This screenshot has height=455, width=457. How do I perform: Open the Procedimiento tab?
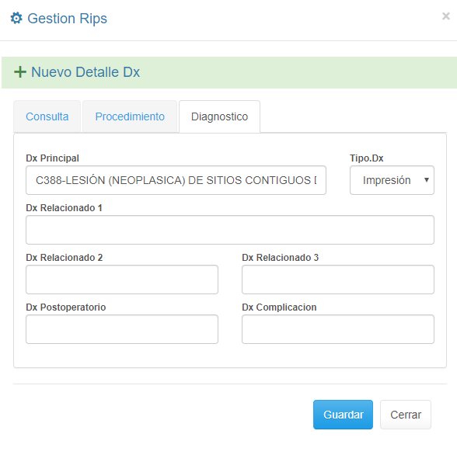coord(130,116)
